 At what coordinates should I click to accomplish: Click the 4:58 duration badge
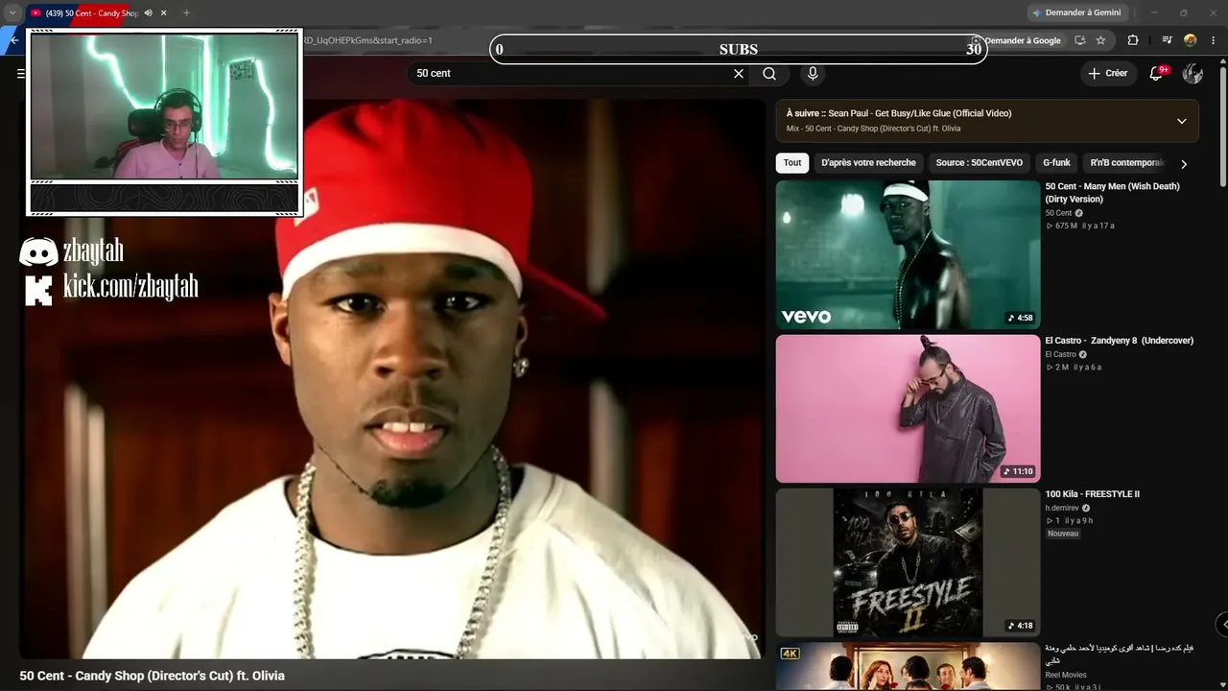[1020, 318]
